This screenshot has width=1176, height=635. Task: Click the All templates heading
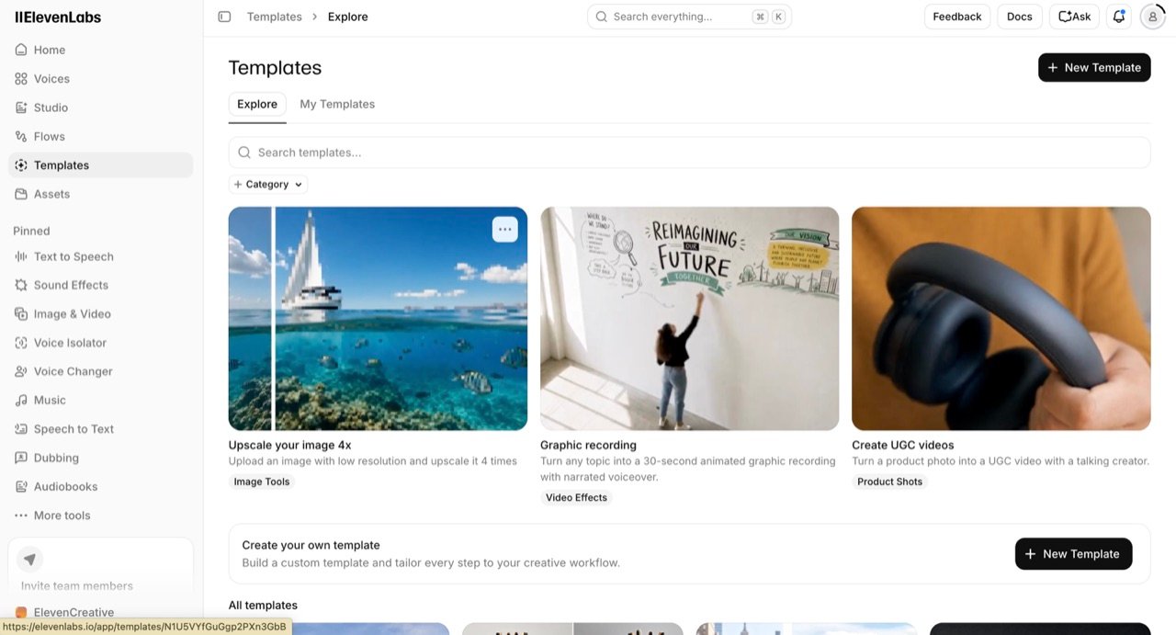point(263,605)
